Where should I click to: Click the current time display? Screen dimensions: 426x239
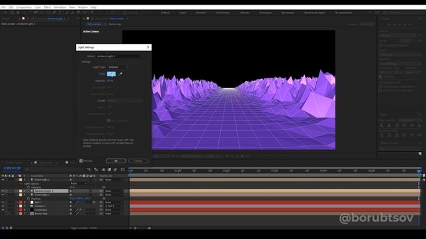coord(12,168)
